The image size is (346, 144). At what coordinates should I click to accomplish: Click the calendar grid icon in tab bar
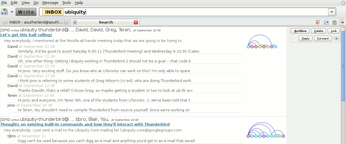click(326, 22)
